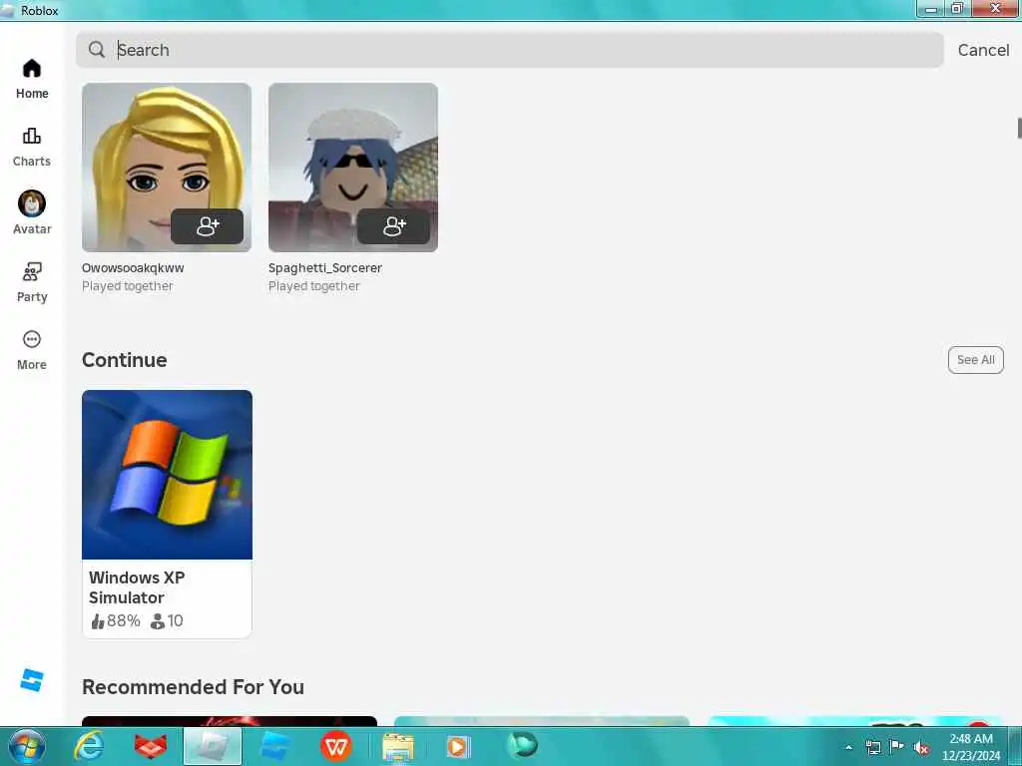
Task: Add Owowsooakqkww as a friend
Action: 208,226
